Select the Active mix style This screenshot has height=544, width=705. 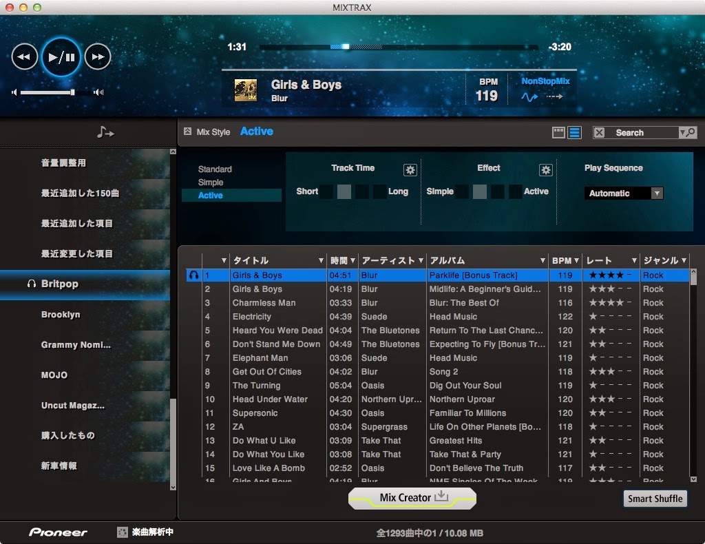point(231,195)
